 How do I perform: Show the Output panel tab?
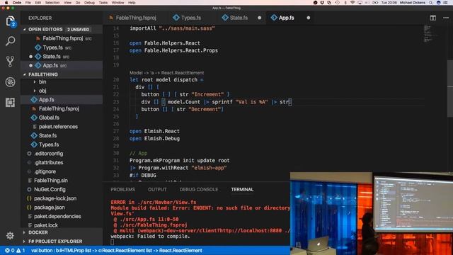pos(157,189)
